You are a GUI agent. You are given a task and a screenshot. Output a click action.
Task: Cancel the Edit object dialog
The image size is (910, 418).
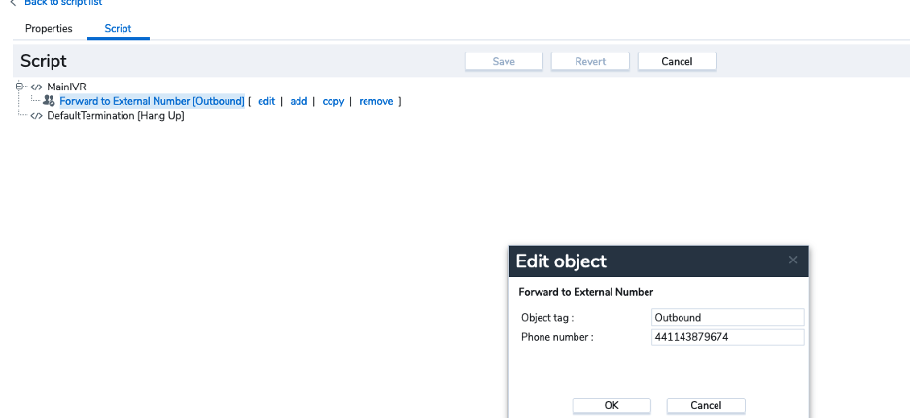tap(706, 405)
